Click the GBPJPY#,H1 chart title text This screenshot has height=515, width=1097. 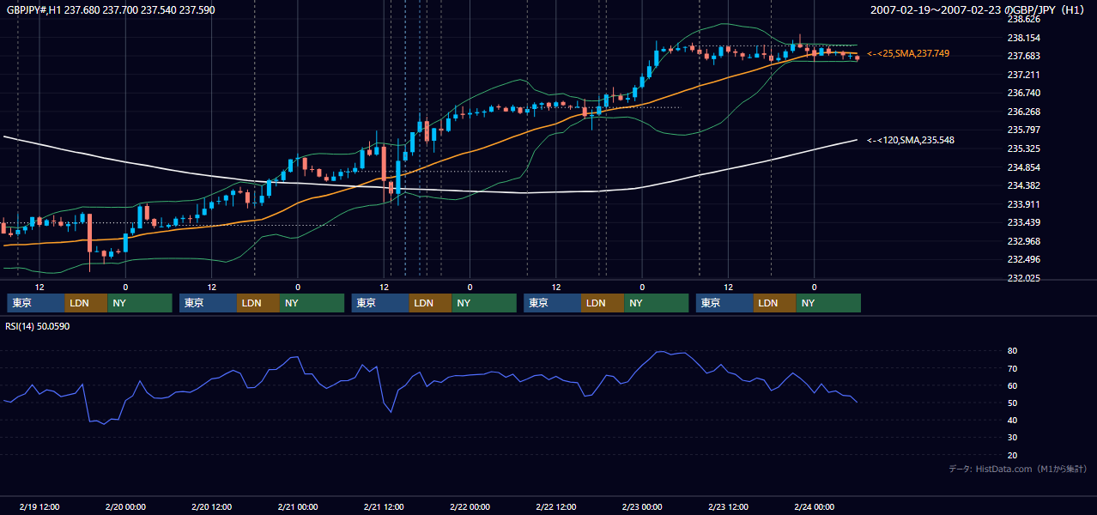(112, 9)
